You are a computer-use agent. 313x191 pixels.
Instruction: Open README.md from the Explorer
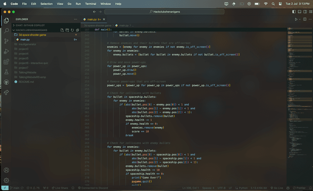click(x=26, y=82)
